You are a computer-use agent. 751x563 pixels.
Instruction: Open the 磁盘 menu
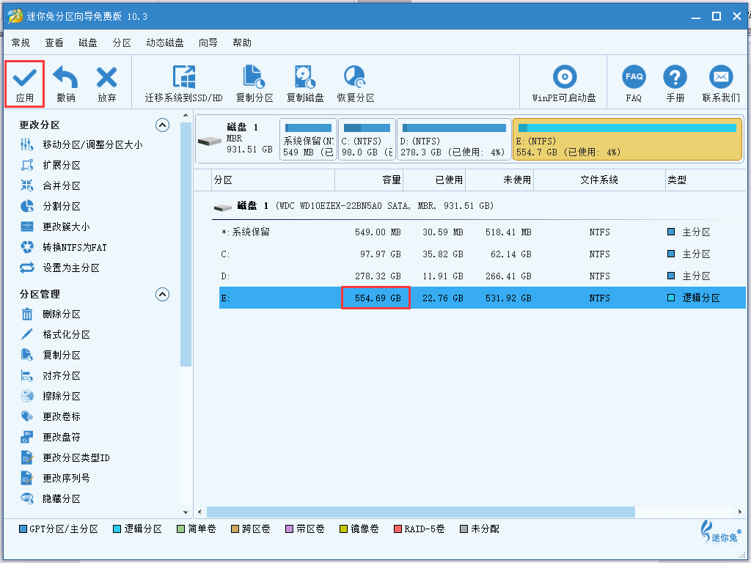point(88,43)
